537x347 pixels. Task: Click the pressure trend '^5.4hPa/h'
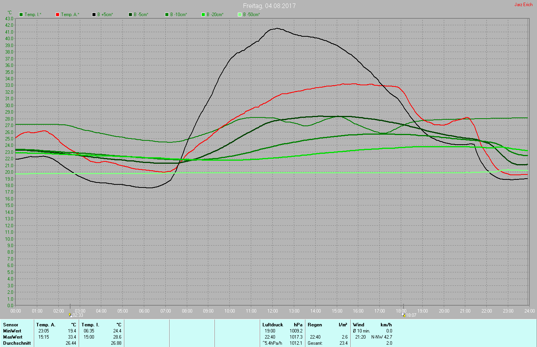point(272,343)
